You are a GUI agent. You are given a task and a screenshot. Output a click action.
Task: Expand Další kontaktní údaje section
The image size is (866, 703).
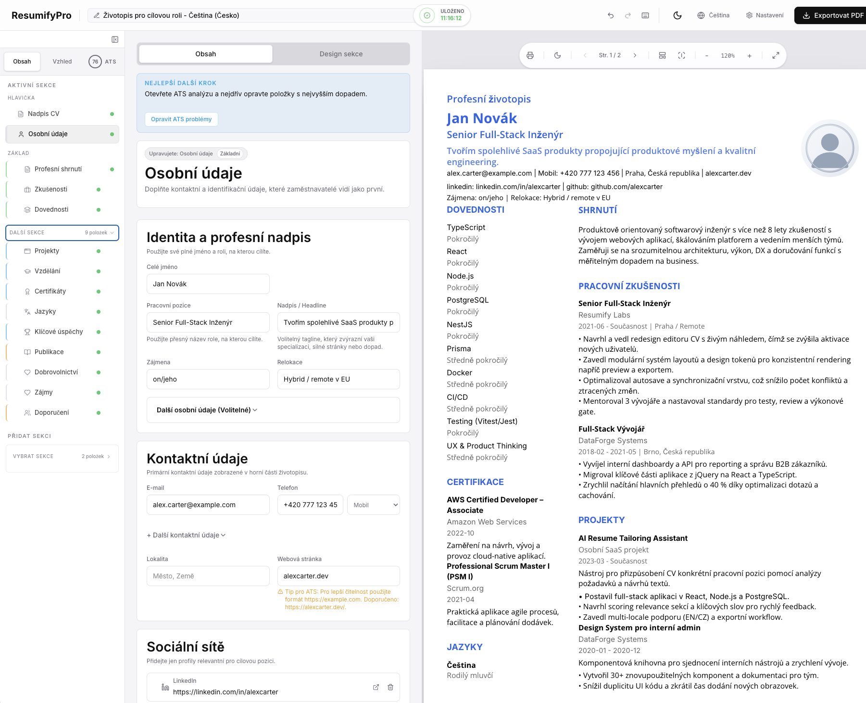186,535
